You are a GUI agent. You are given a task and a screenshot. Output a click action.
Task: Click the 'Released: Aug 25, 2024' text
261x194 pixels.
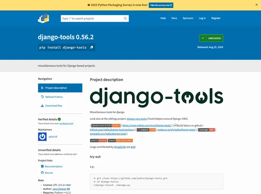tap(210, 47)
